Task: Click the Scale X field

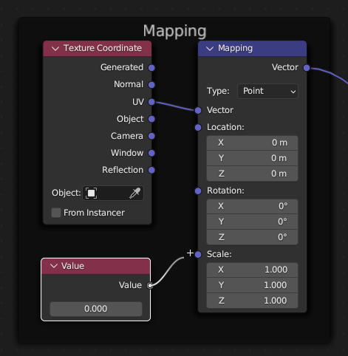Action: [x=252, y=270]
